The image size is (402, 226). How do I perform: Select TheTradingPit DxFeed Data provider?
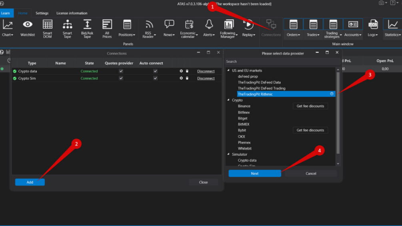[x=259, y=82]
